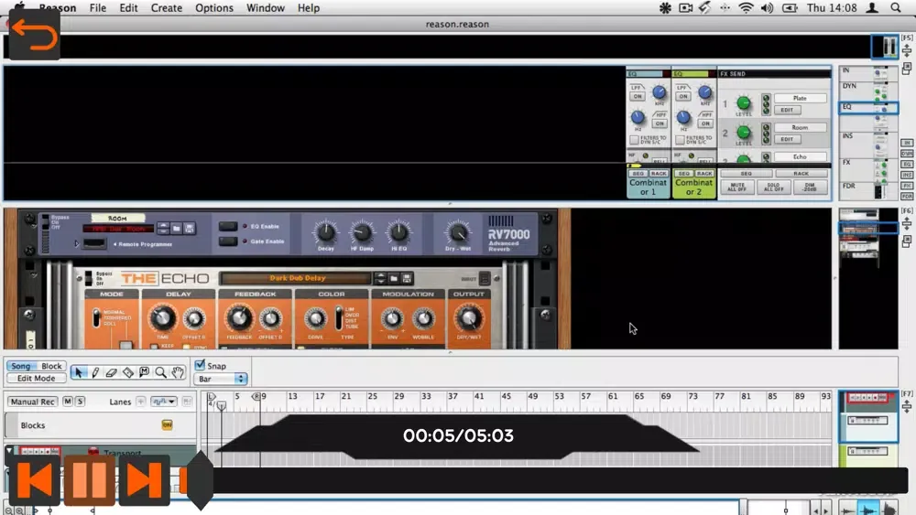Toggle the Snap checkbox
Image resolution: width=916 pixels, height=515 pixels.
200,365
